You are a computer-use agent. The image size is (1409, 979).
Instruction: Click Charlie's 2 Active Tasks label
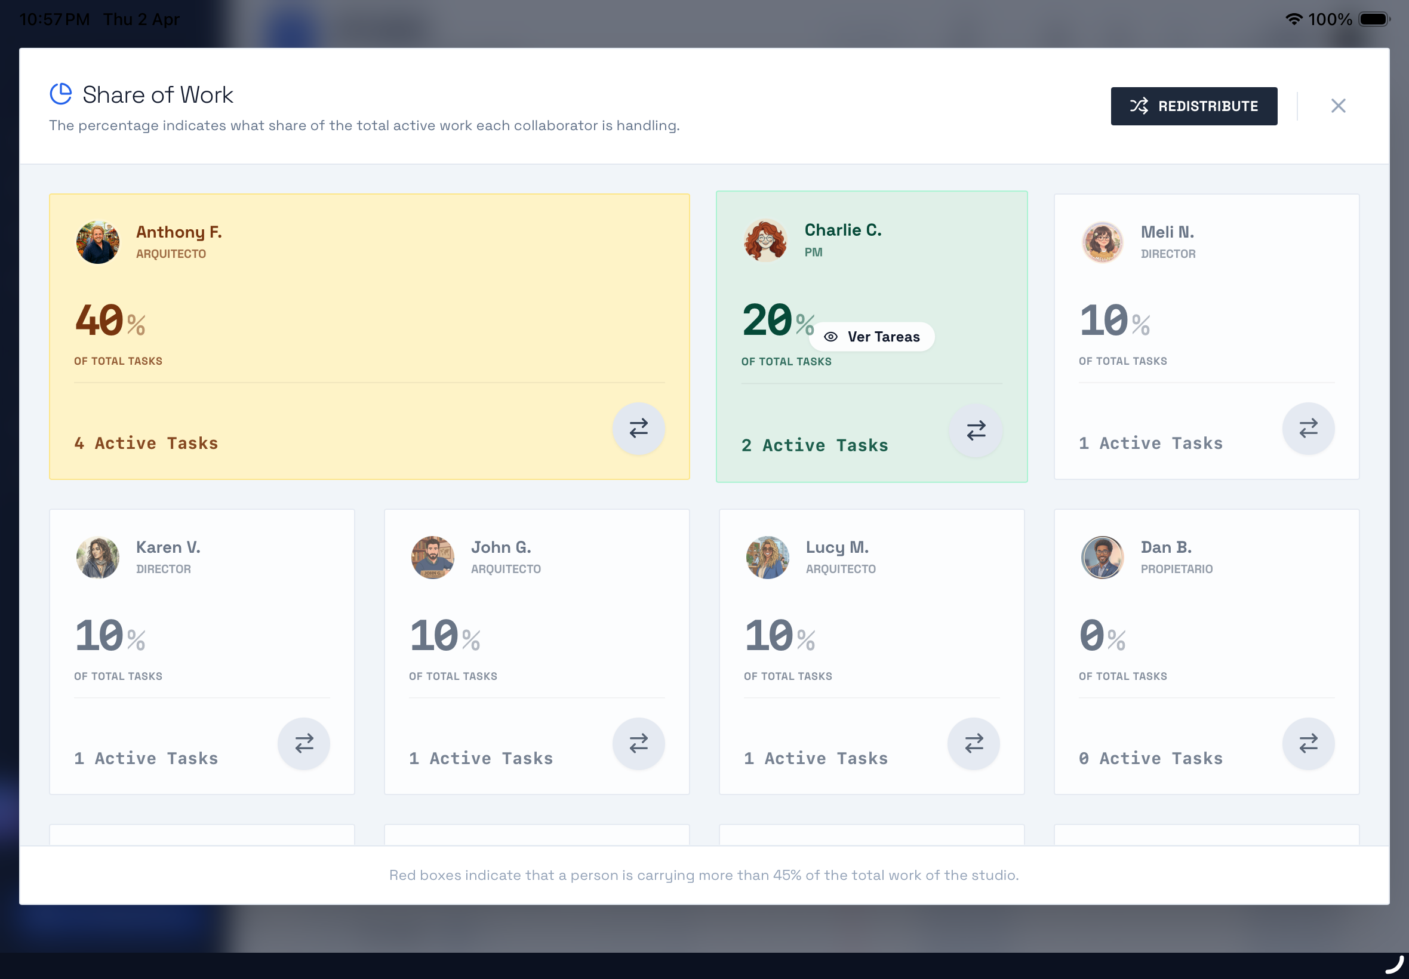[814, 445]
